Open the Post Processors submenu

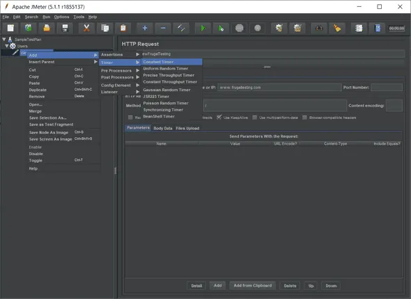click(120, 77)
